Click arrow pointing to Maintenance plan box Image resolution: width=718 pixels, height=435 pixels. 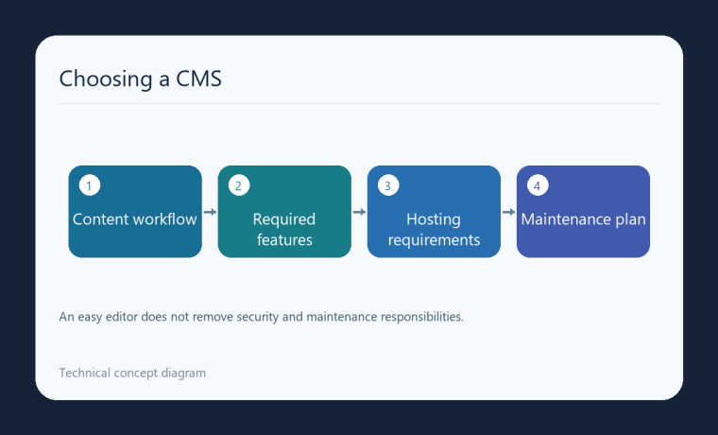508,212
